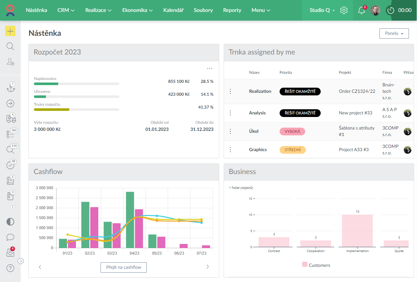Expand the Studio Q workspace selector
This screenshot has height=282, width=417.
[322, 10]
